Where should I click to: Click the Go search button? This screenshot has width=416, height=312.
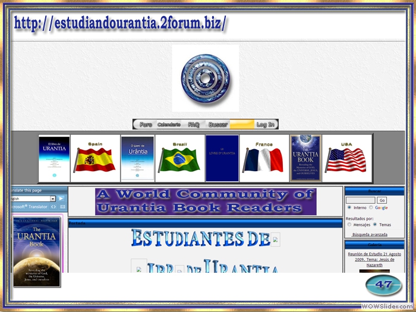click(x=382, y=200)
